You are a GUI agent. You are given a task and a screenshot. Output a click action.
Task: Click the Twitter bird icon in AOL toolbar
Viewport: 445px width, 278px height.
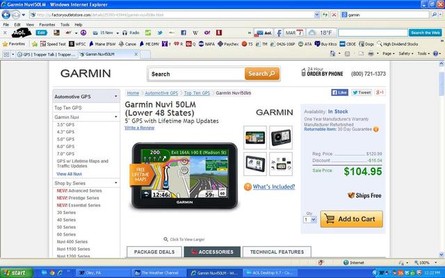click(160, 33)
